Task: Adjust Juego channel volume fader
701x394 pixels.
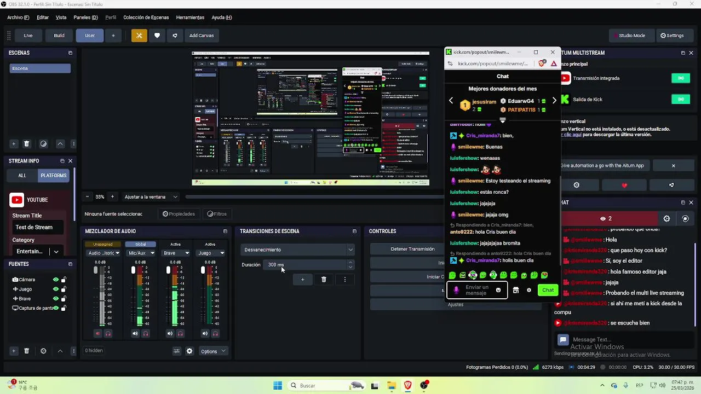Action: point(203,270)
